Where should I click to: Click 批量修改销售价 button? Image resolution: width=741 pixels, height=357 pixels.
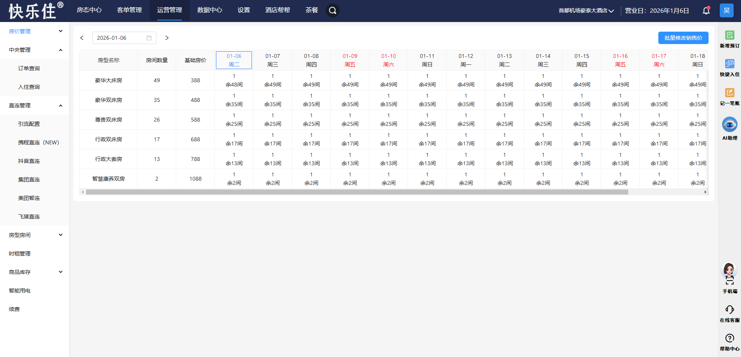tap(683, 38)
